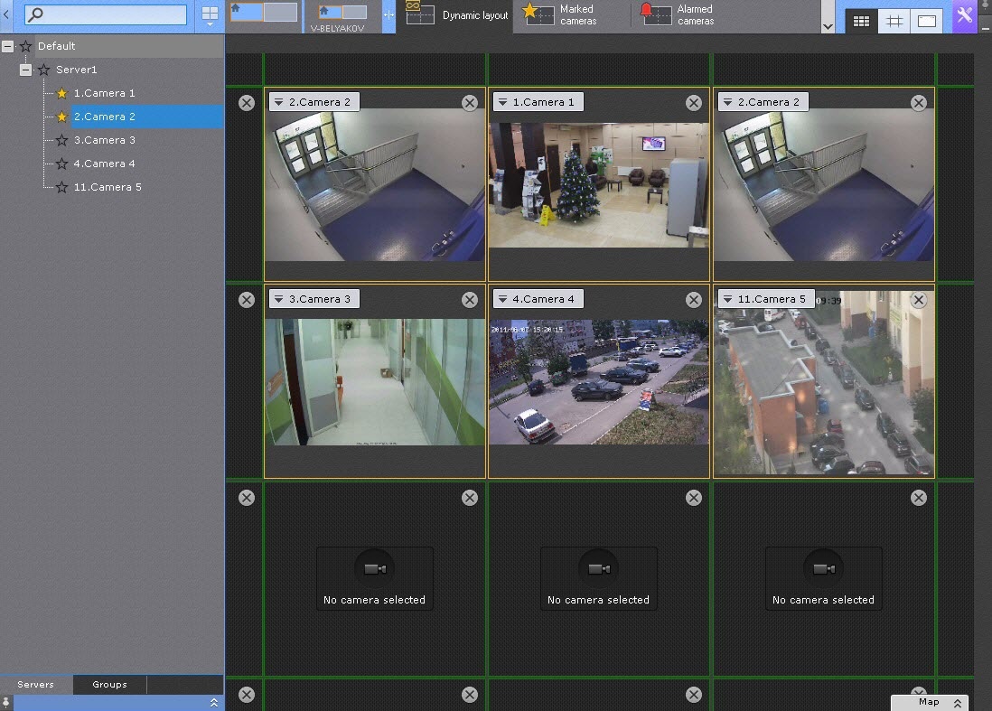
Task: Toggle star marking for 3.Camera 3
Action: (x=61, y=140)
